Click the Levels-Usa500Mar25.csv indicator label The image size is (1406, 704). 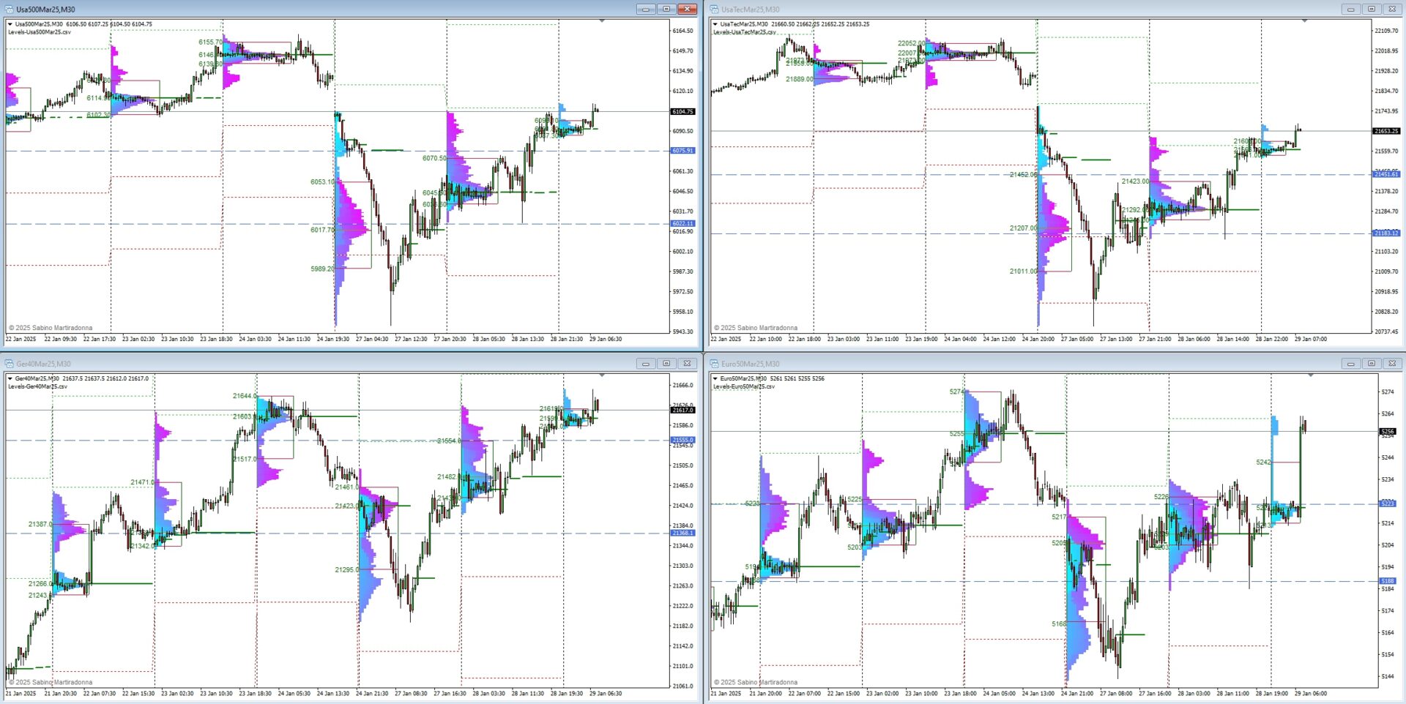40,32
